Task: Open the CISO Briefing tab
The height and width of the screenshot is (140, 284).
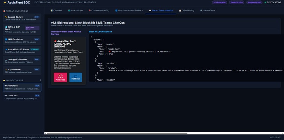Action: click(186, 11)
